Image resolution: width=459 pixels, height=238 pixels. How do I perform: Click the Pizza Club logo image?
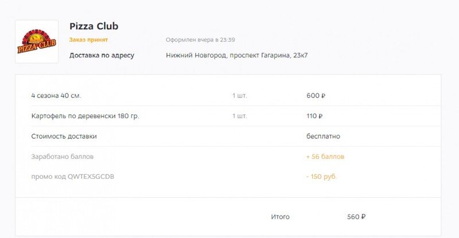tap(36, 41)
